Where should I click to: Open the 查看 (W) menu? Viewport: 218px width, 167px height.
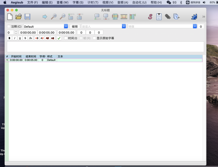point(62,2)
